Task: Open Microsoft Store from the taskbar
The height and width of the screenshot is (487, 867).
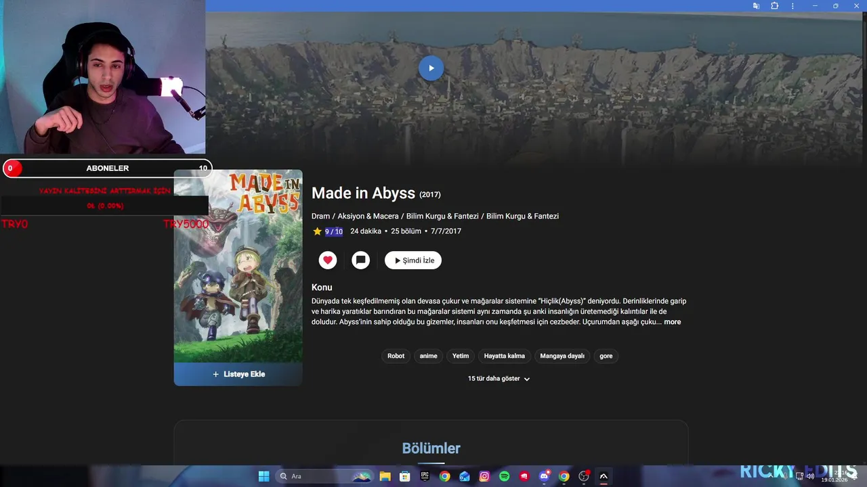Action: (x=405, y=476)
